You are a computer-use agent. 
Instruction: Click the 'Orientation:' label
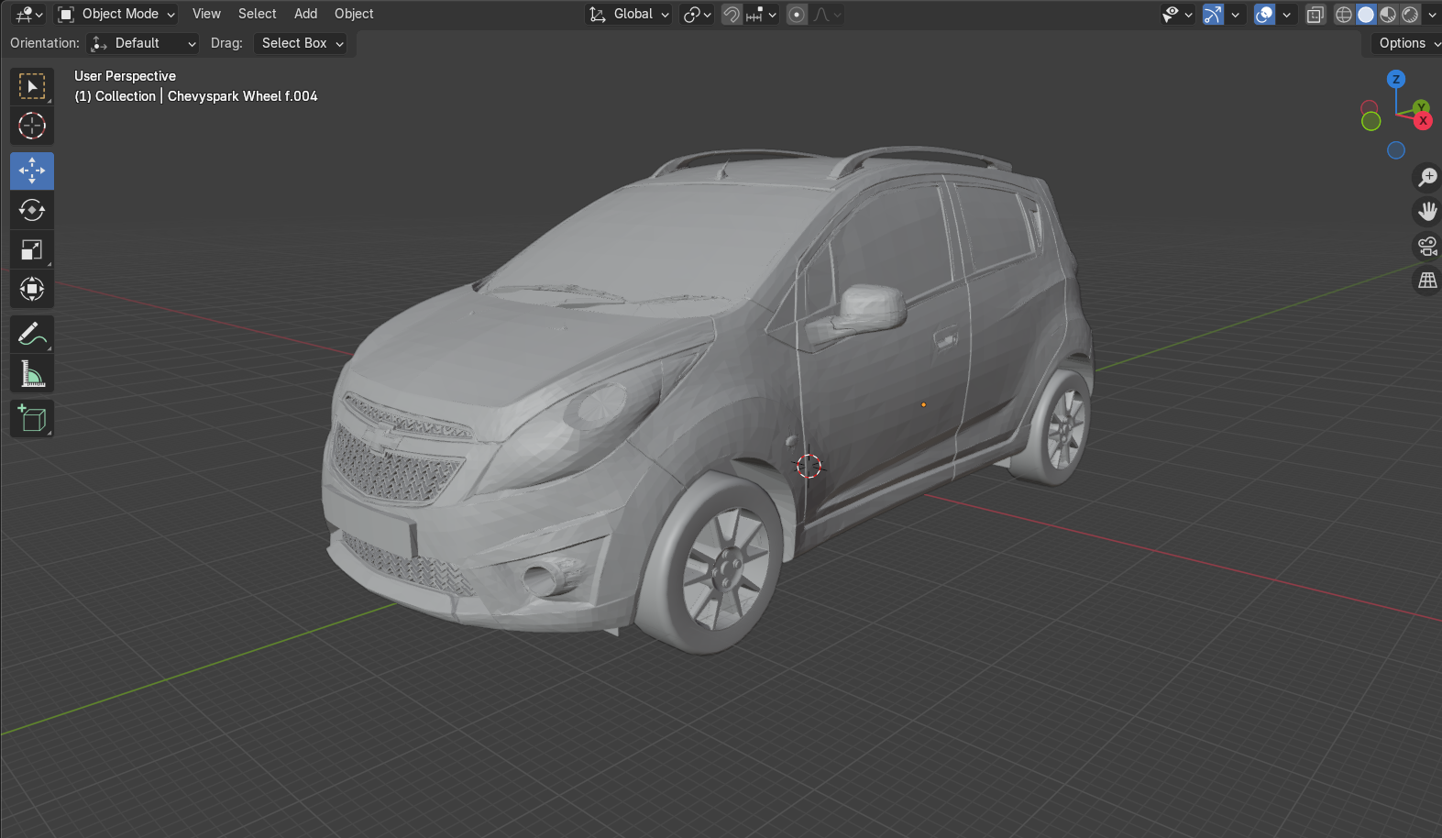[45, 43]
